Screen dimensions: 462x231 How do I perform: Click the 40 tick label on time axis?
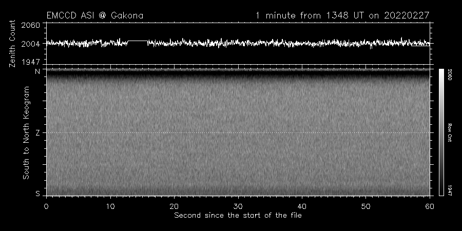coord(302,206)
